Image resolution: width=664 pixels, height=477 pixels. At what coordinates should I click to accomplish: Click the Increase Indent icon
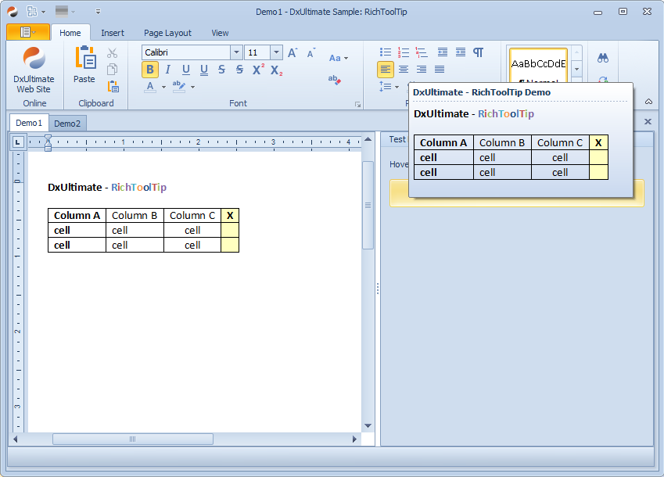461,52
